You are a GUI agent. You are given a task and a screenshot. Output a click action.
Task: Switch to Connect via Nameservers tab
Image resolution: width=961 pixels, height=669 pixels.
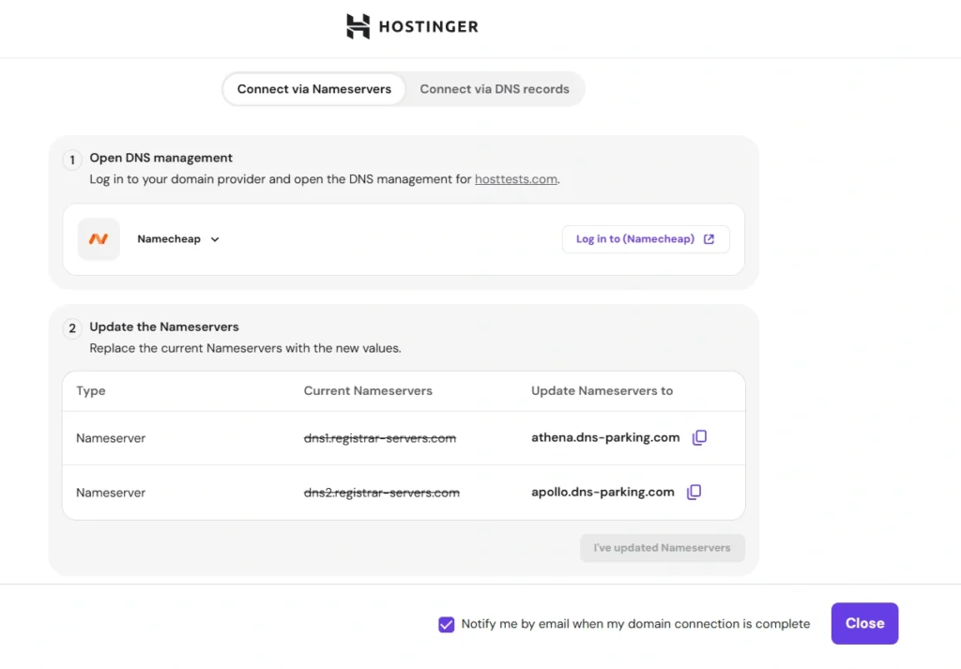coord(313,89)
